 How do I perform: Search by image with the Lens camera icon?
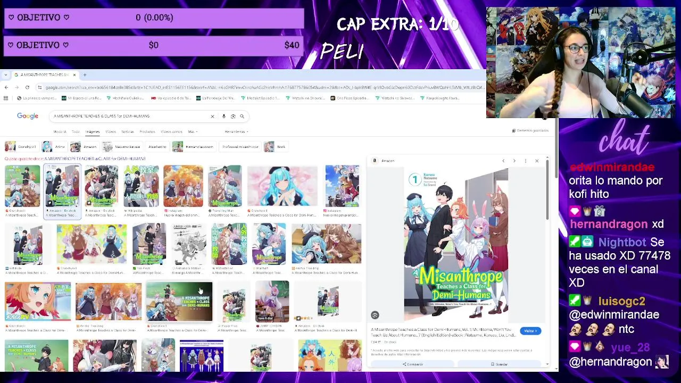(233, 116)
